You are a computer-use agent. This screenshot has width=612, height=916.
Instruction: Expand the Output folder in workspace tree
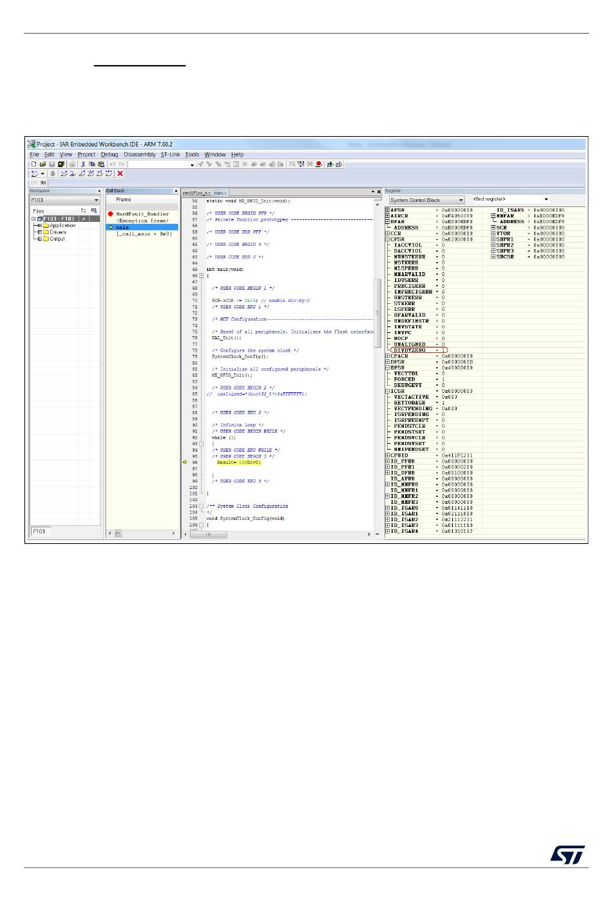(x=39, y=239)
